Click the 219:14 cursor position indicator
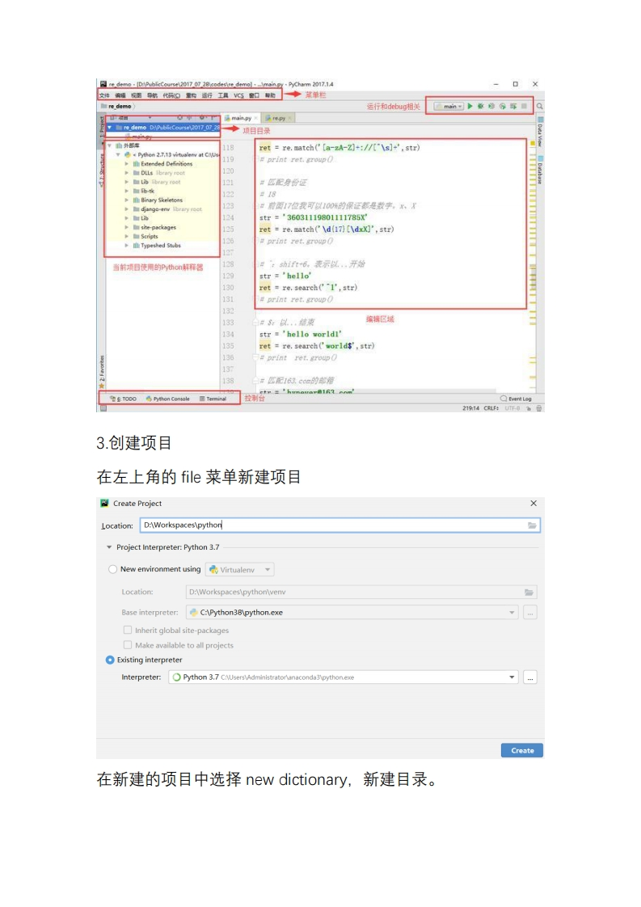The image size is (641, 907). [471, 408]
